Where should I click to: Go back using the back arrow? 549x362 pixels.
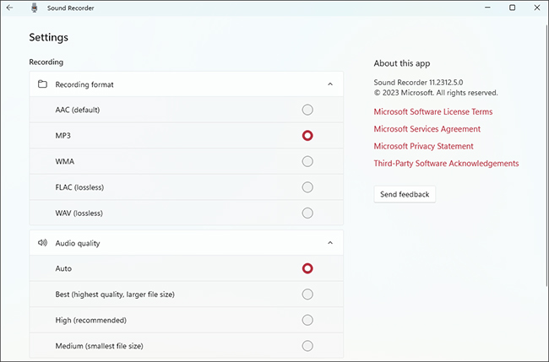point(9,8)
